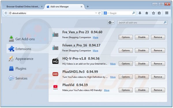Click the Friven_s_Pro_16 feven icon
The image size is (173, 108).
point(55,48)
